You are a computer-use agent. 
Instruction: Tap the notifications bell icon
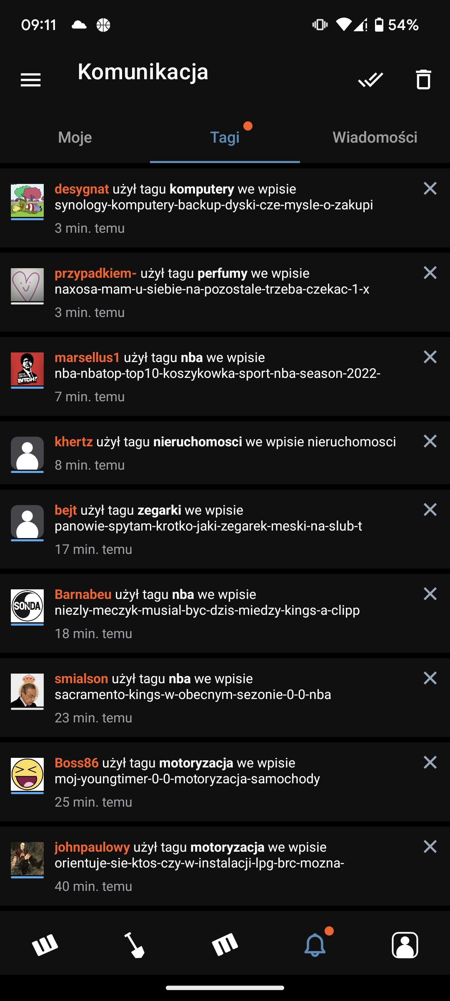coord(315,945)
